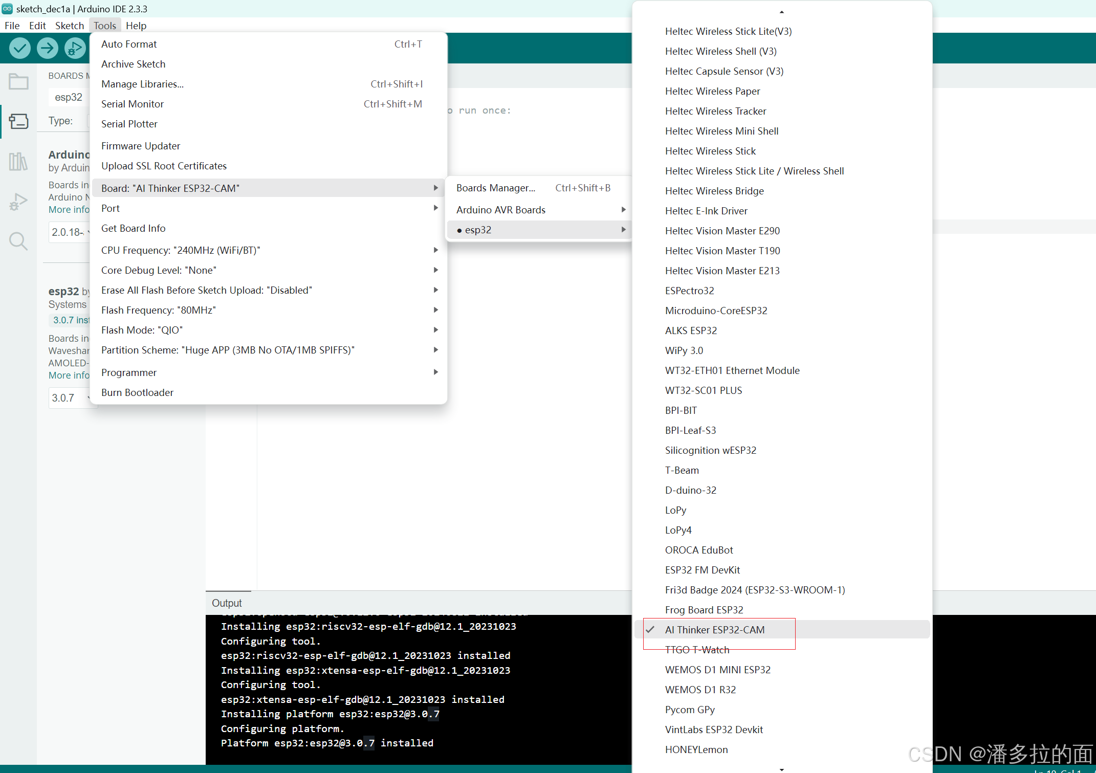
Task: Open Boards Manager... menu entry
Action: 495,188
